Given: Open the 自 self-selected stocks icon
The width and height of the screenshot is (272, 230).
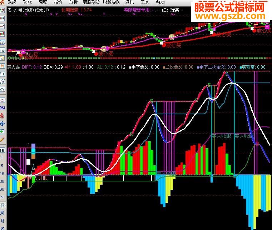Looking at the screenshot, I should pyautogui.click(x=2, y=66).
